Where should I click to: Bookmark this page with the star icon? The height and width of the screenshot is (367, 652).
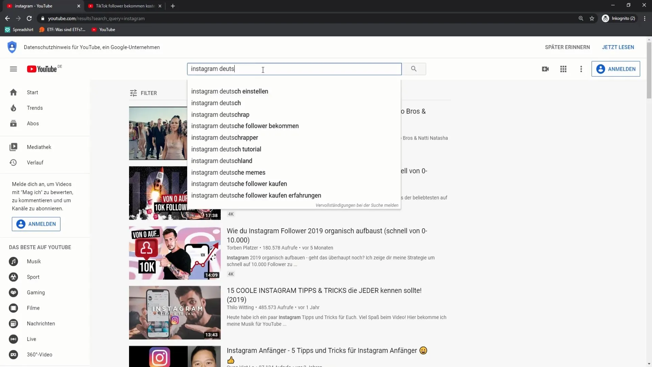coord(592,18)
